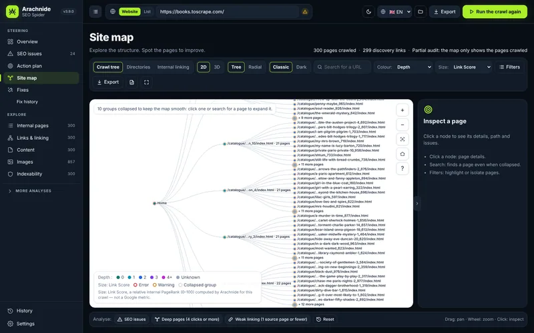Click the sidebar menu hamburger icon

95,11
